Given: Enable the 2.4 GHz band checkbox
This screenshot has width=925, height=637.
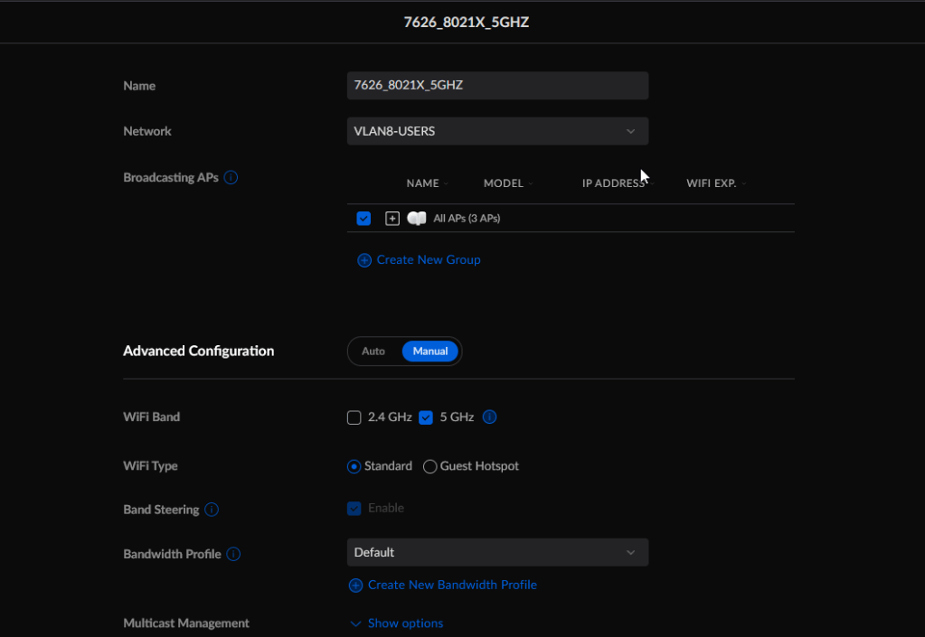Looking at the screenshot, I should click(354, 417).
